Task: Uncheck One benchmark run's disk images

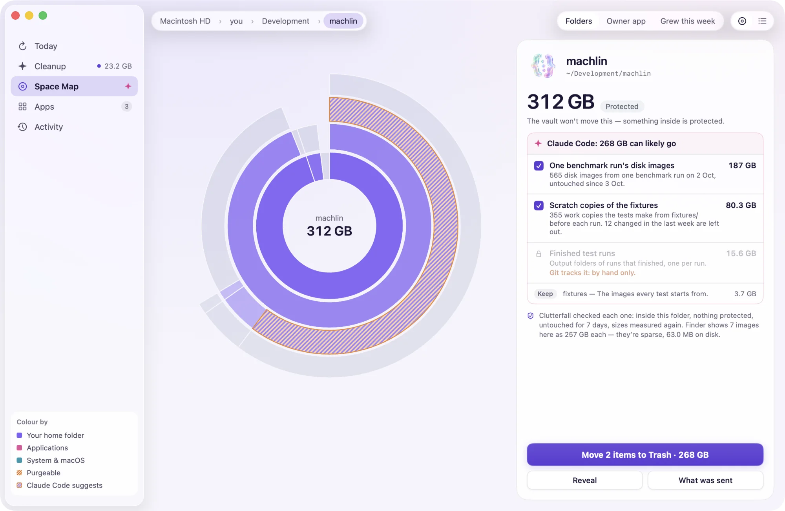Action: [x=539, y=166]
